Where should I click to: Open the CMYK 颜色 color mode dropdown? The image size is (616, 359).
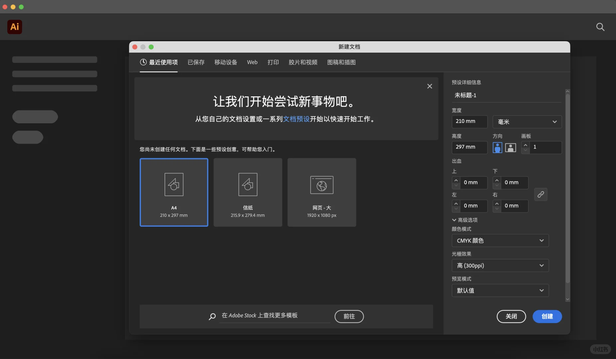point(499,240)
